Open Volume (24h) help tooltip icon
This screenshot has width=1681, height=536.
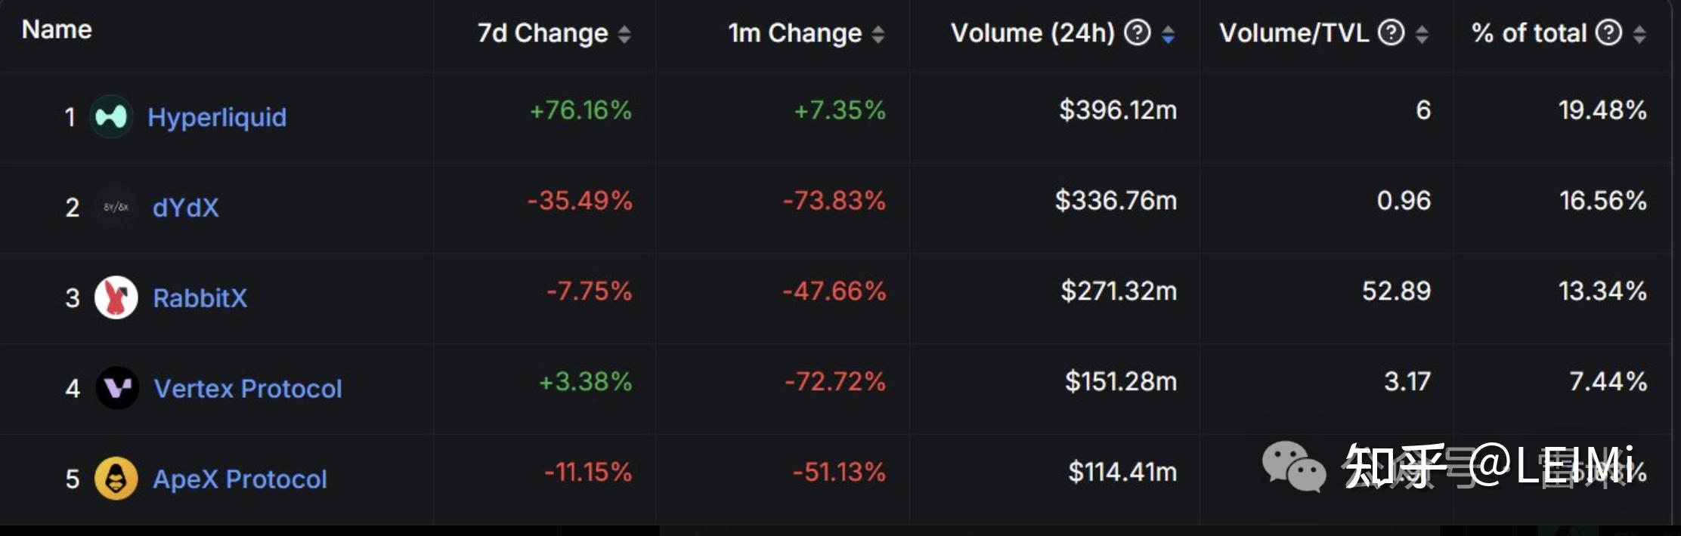(1137, 32)
